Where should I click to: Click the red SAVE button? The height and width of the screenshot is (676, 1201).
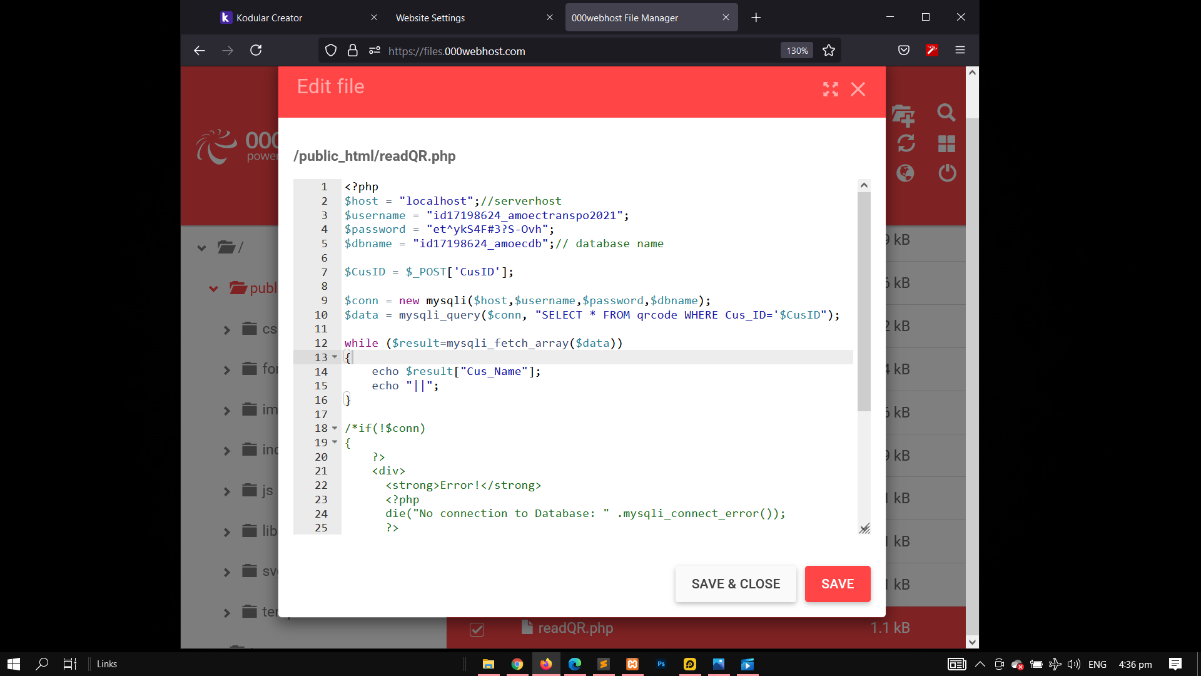837,584
